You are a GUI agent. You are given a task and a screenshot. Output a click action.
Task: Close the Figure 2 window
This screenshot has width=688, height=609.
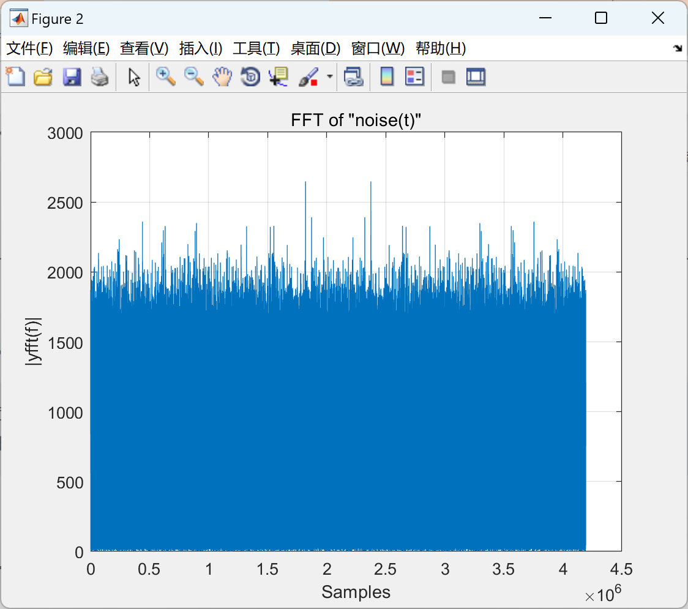pyautogui.click(x=658, y=18)
